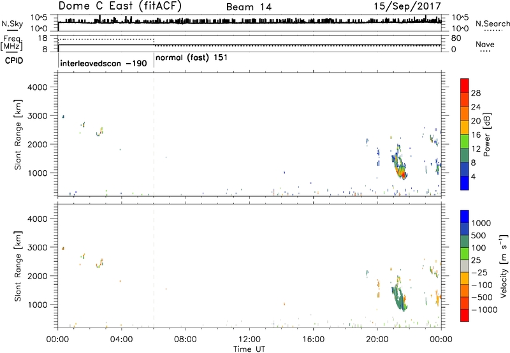Click the 'Dome C East (fitACF)' title

point(120,6)
